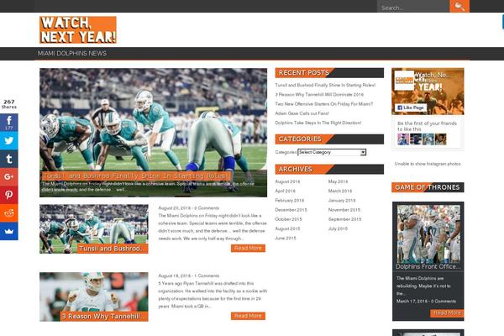Click 0 Comments on August 20 post
504x336 pixels.
click(207, 208)
